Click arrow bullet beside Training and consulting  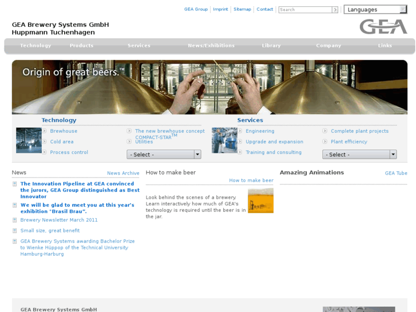coord(240,152)
